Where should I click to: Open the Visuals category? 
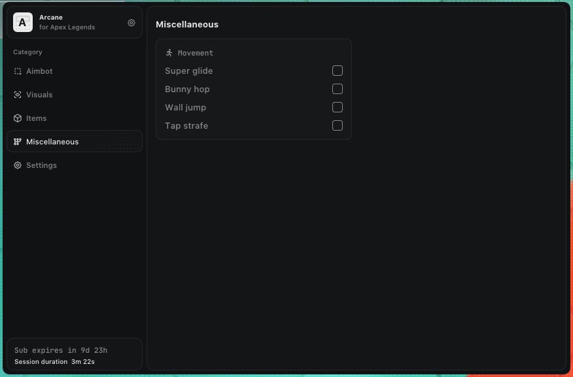39,95
